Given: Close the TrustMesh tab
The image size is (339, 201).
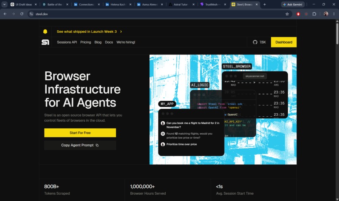Looking at the screenshot, I should click(x=225, y=4).
